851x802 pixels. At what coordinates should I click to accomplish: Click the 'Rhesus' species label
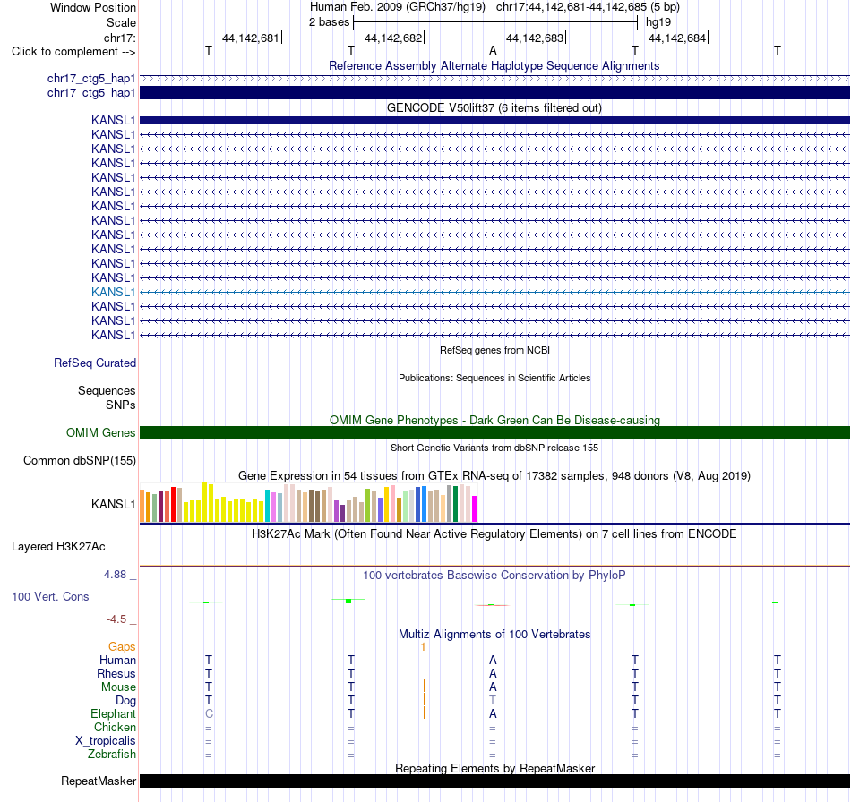tap(116, 673)
